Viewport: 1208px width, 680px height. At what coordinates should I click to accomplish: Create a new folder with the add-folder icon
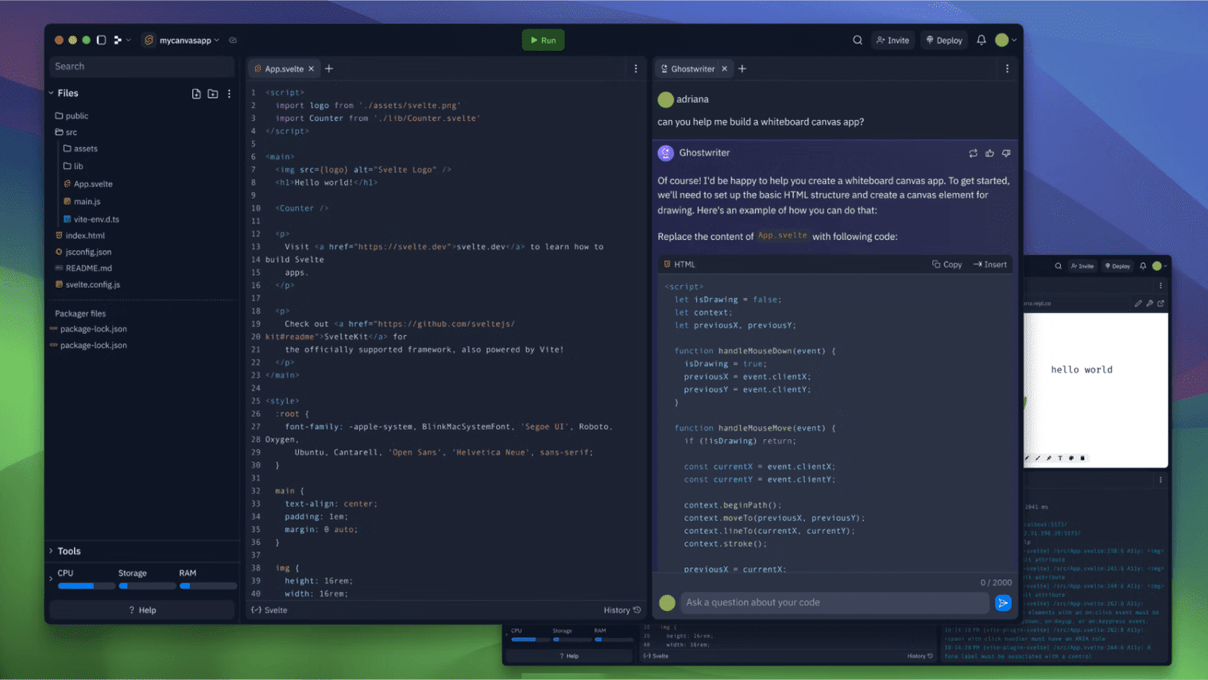click(213, 94)
